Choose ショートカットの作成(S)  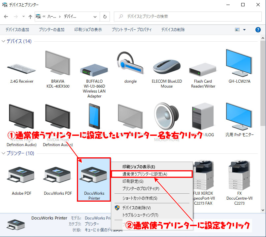point(152,198)
